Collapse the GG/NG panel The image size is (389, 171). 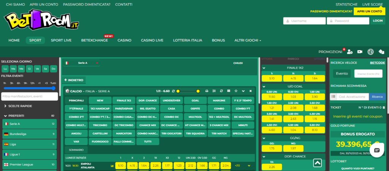(264, 138)
